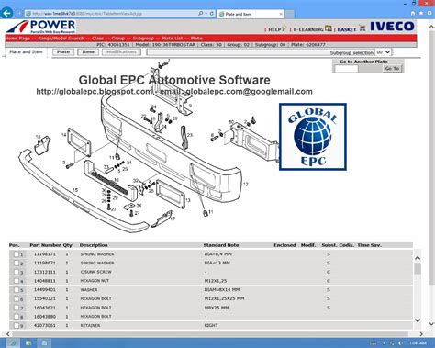Screen dimensions: 435x348
Task: Click the 'Part Number' column header
Action: pos(45,245)
